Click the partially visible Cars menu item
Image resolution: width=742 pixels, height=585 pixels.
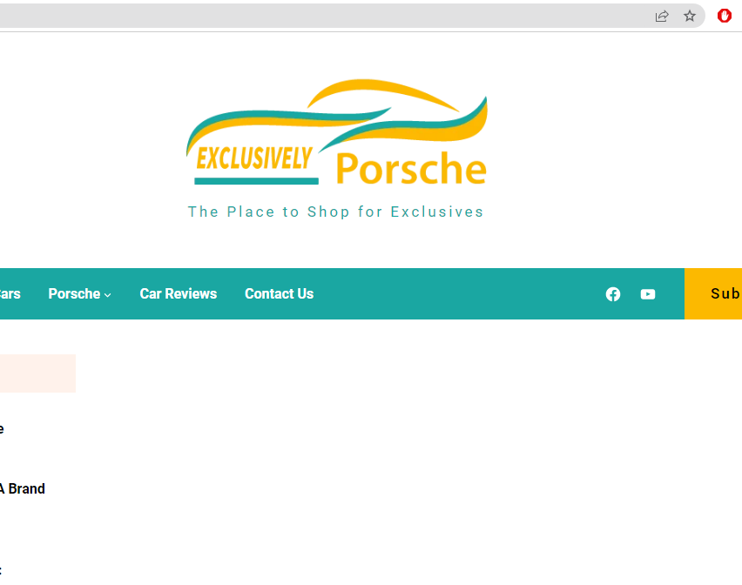(10, 293)
